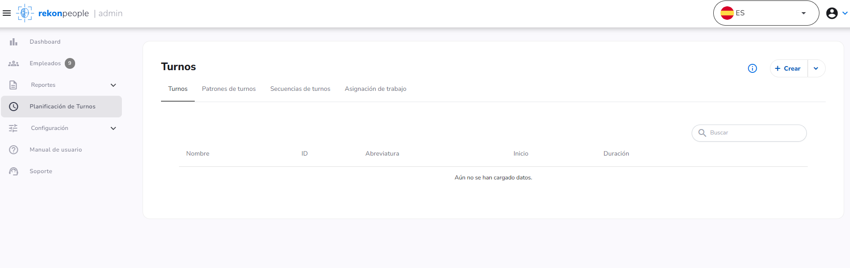Sort by the Nombre column header
The width and height of the screenshot is (850, 268).
click(198, 154)
